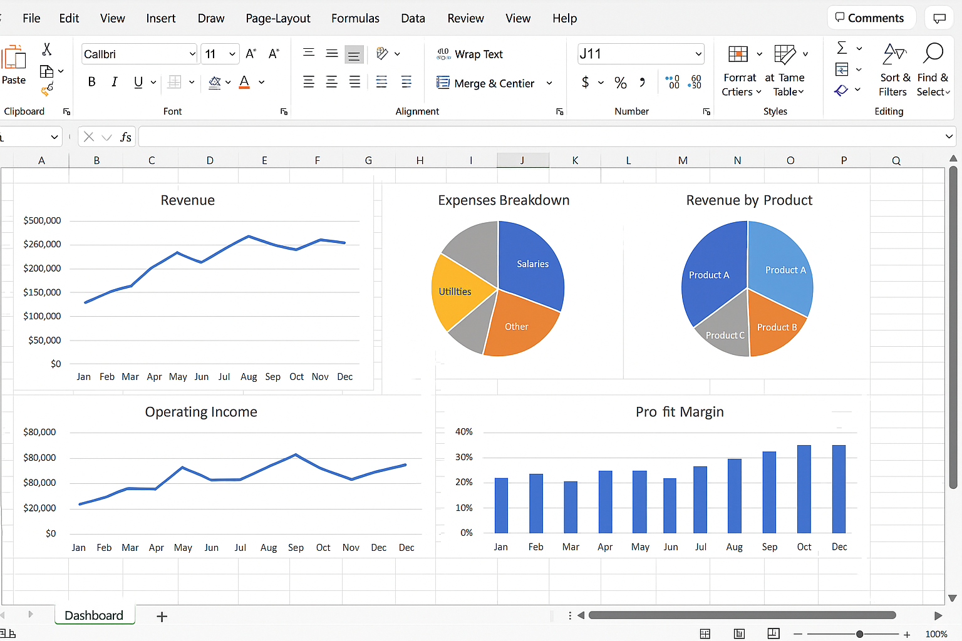Add a new sheet with plus button
The image size is (962, 641).
point(162,617)
